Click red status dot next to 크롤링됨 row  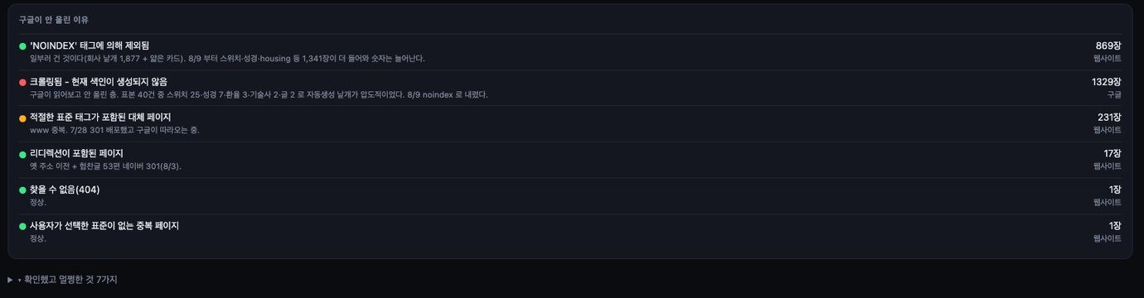point(22,82)
